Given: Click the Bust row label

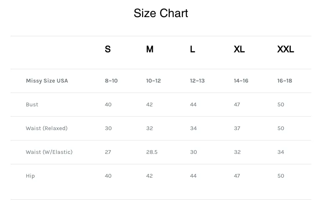Looking at the screenshot, I should (32, 104).
